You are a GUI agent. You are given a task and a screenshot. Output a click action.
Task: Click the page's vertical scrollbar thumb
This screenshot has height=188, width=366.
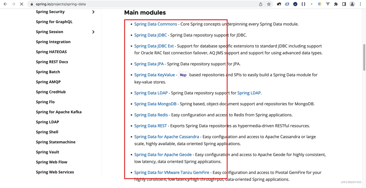coord(364,57)
